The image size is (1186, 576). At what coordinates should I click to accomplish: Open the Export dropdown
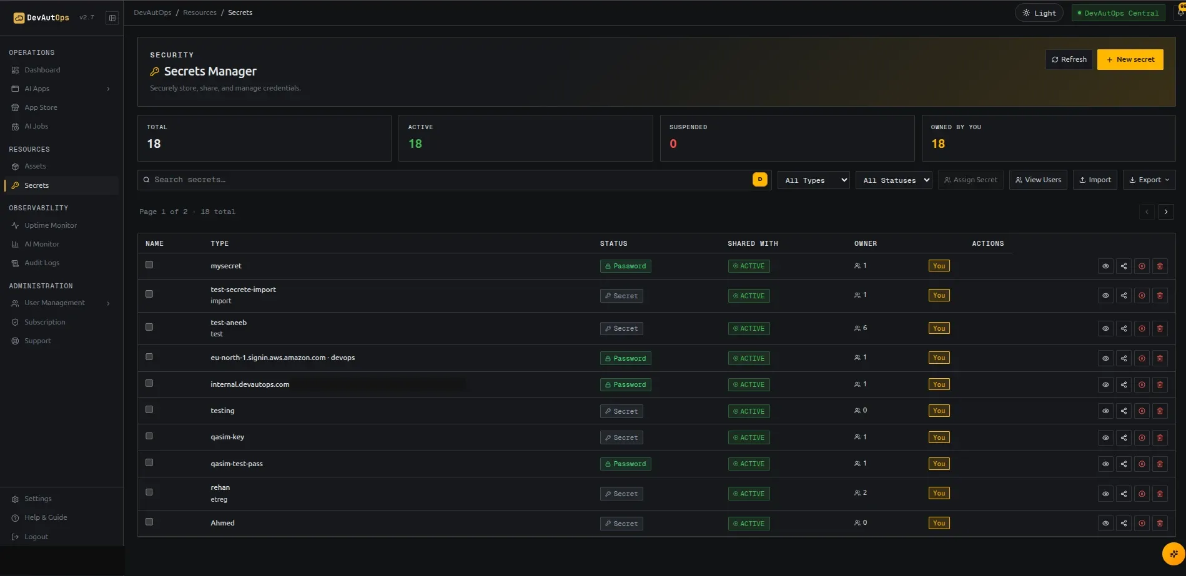click(1149, 180)
